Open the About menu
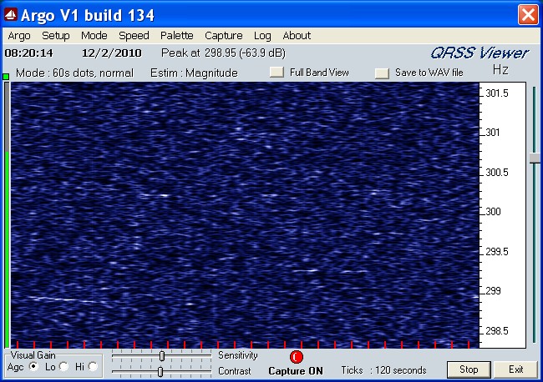 point(297,36)
